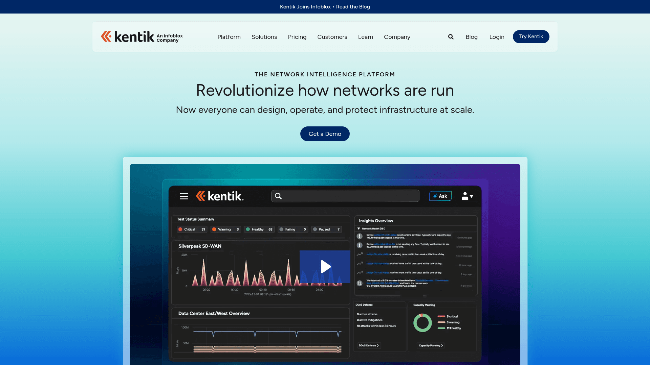
Task: Go to the Pricing page
Action: [297, 37]
